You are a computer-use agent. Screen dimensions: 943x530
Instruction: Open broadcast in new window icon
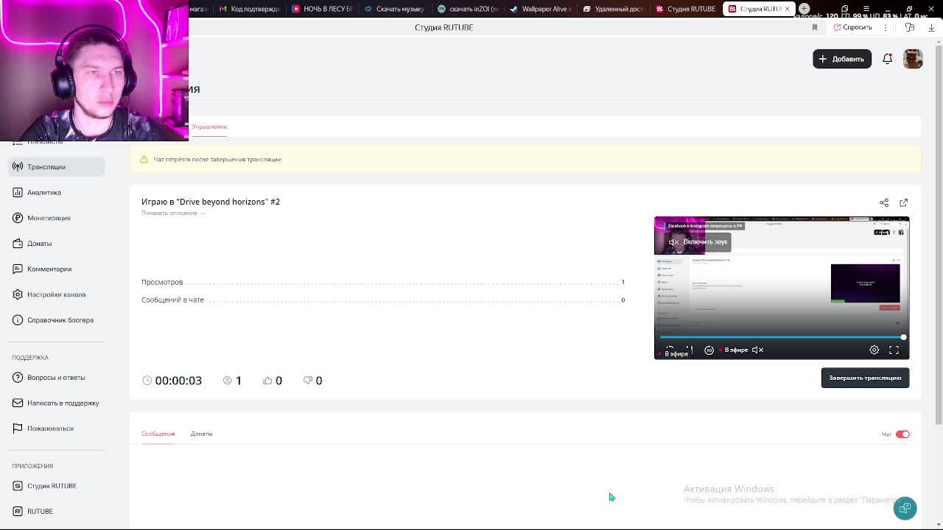tap(904, 202)
